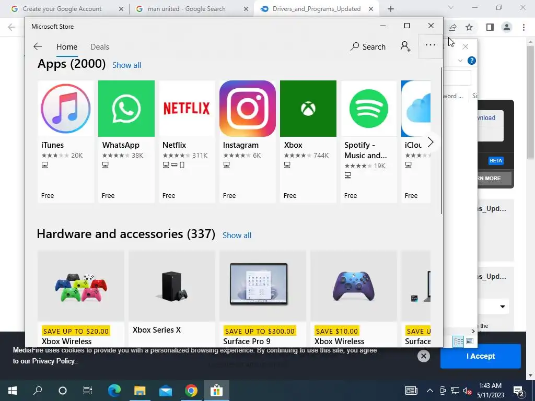Click the I Accept cookies button
Screen dimensions: 535x401
481,356
